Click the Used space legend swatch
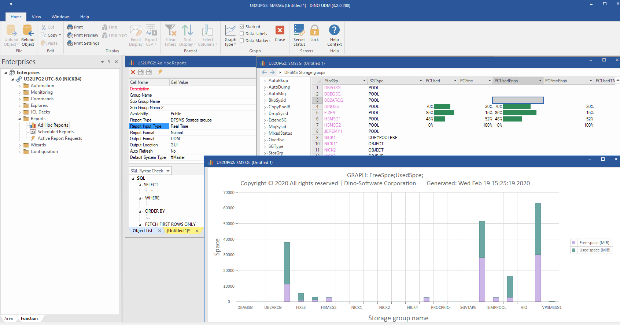This screenshot has height=325, width=620. 574,250
